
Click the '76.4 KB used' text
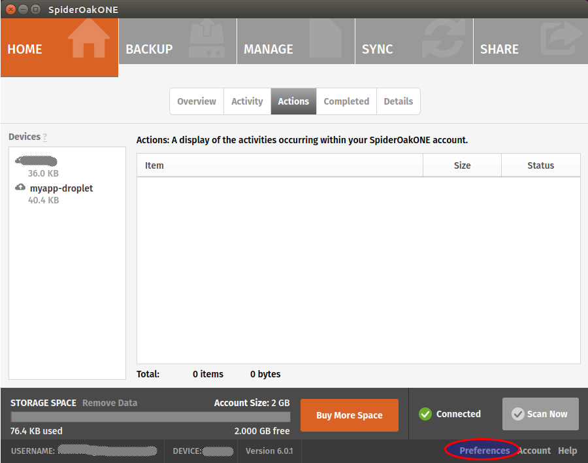tap(37, 431)
